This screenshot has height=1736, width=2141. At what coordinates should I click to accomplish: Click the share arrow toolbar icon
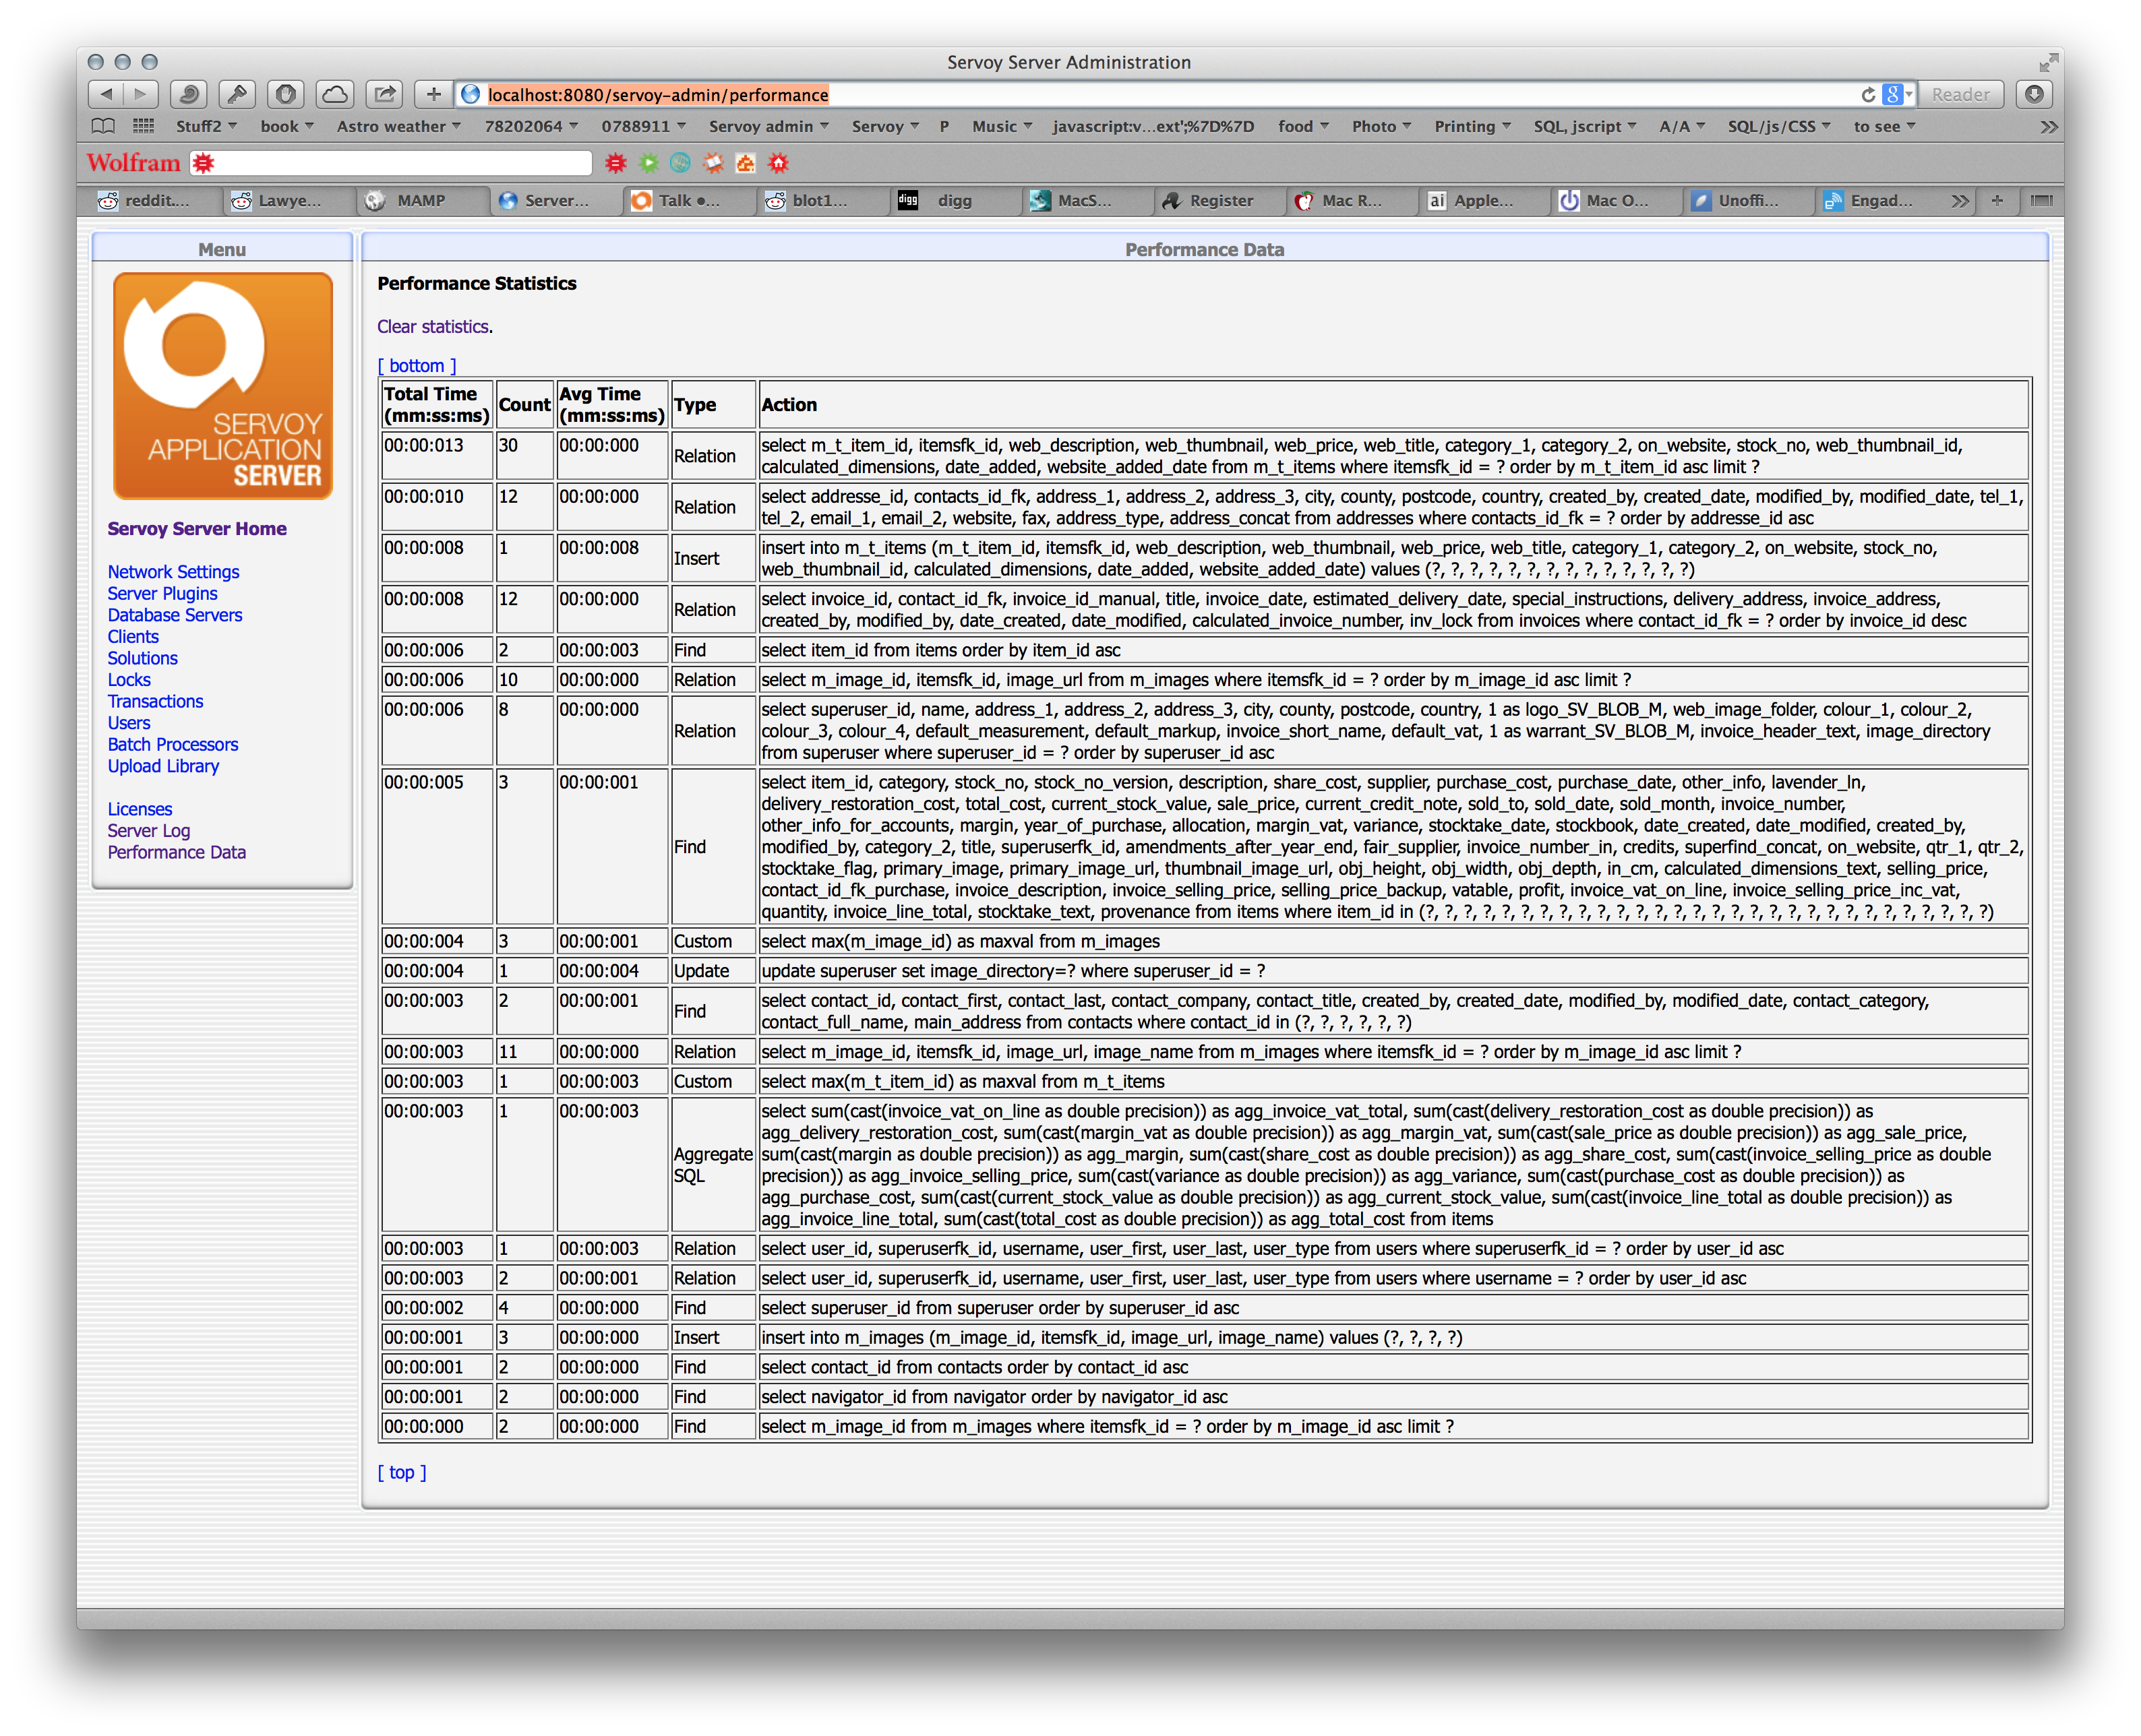point(383,94)
